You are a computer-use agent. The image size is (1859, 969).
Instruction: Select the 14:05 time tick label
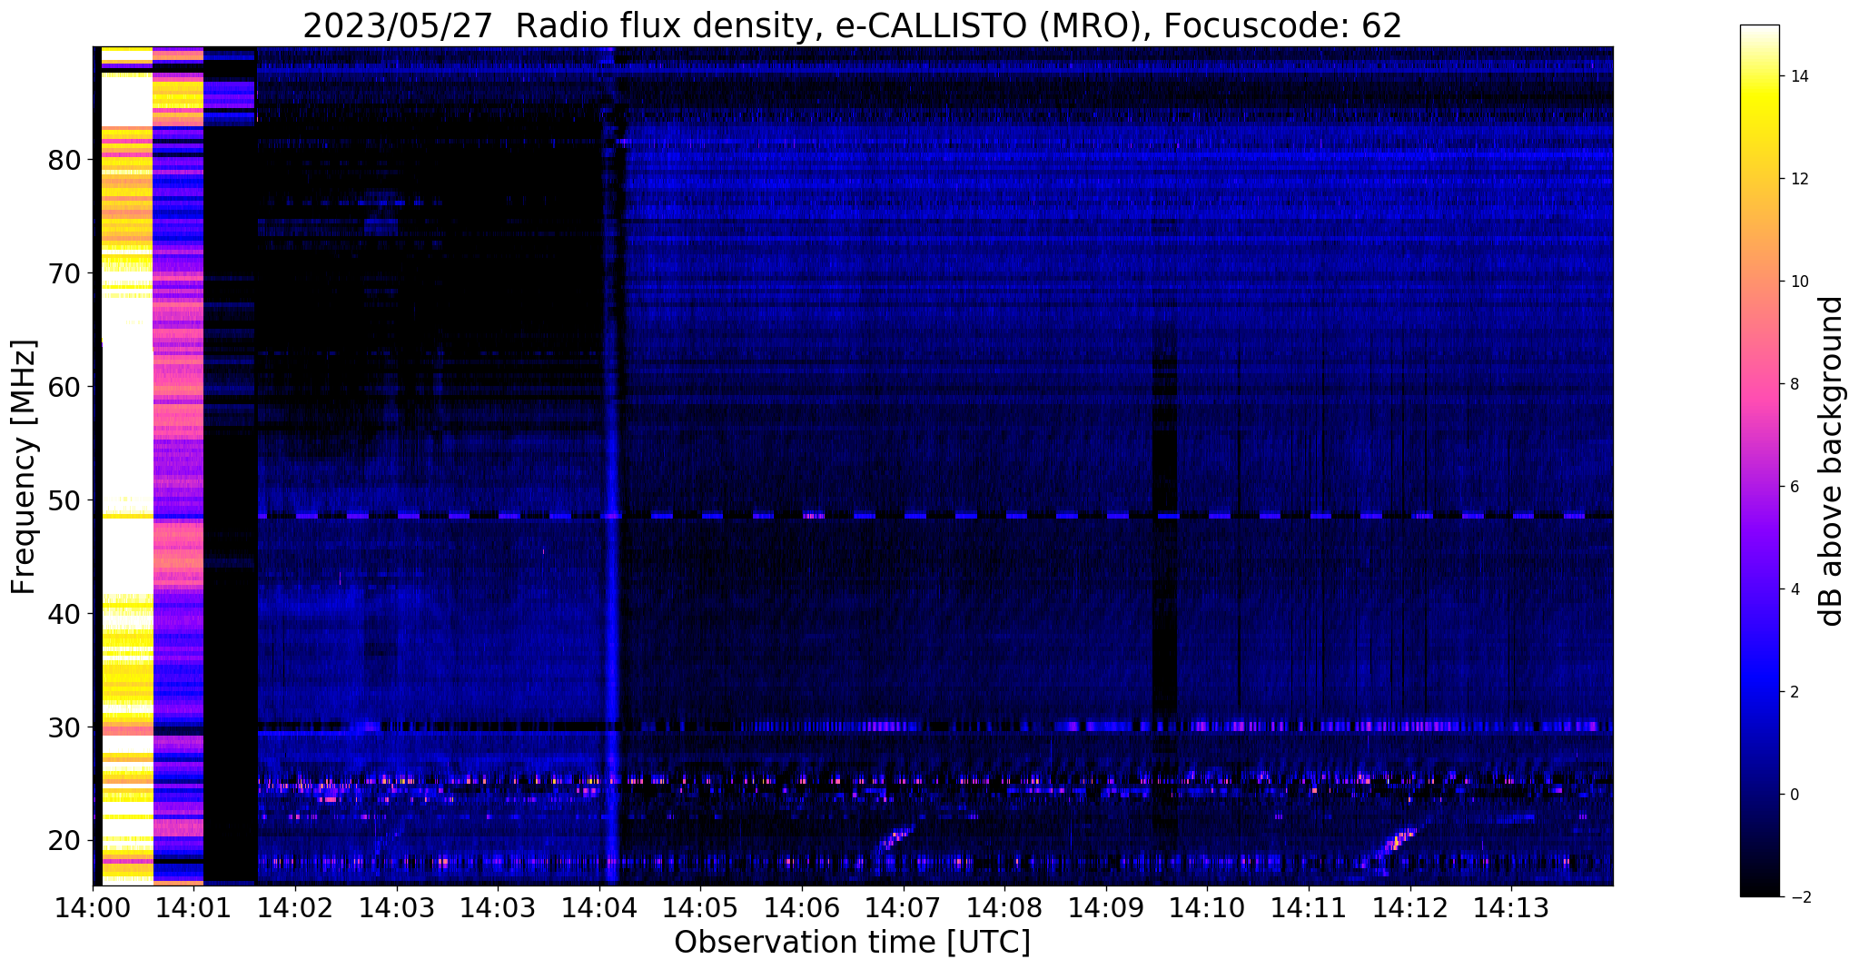[700, 907]
